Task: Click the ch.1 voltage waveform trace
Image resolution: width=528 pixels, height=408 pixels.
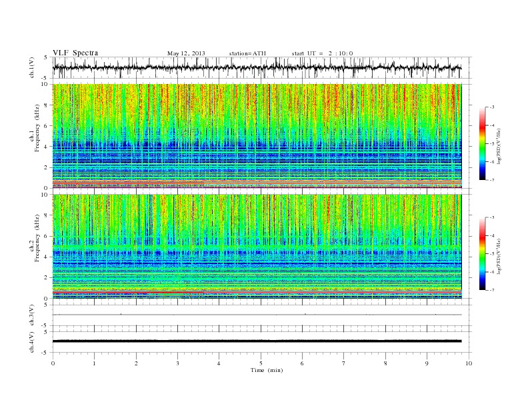Action: tap(257, 67)
